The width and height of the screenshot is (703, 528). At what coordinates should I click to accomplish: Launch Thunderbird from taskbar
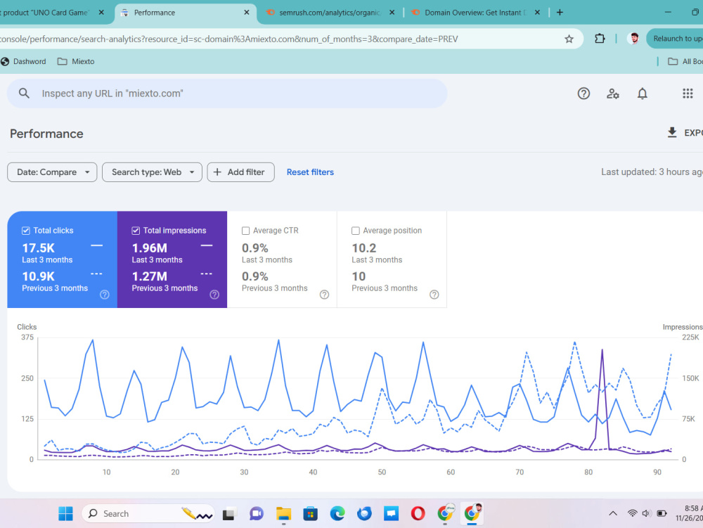pyautogui.click(x=364, y=514)
